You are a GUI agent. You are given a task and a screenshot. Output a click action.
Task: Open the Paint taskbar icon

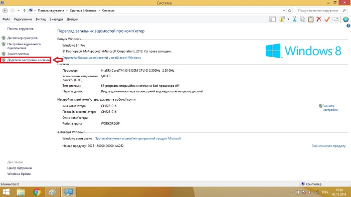(x=52, y=192)
